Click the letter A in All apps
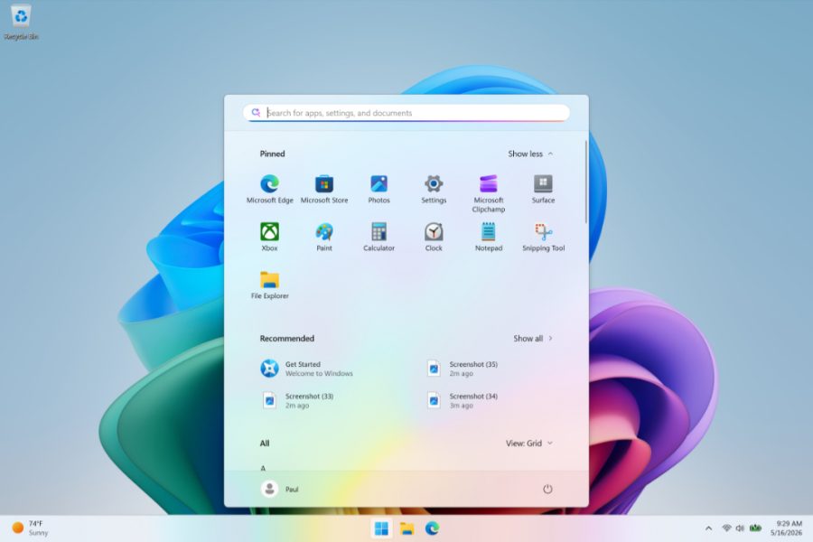Screen dimensions: 813x542 click(x=263, y=468)
